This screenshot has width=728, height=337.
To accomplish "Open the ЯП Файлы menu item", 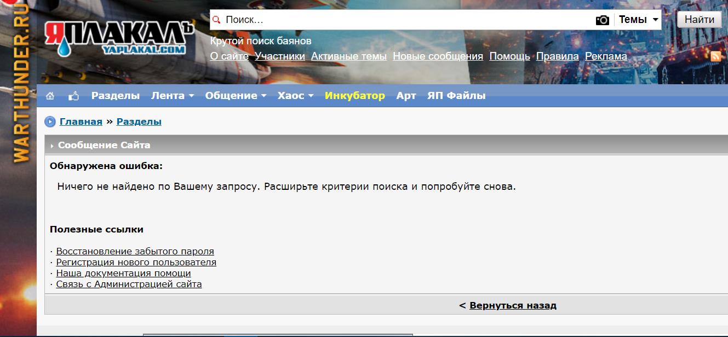I will click(x=456, y=96).
